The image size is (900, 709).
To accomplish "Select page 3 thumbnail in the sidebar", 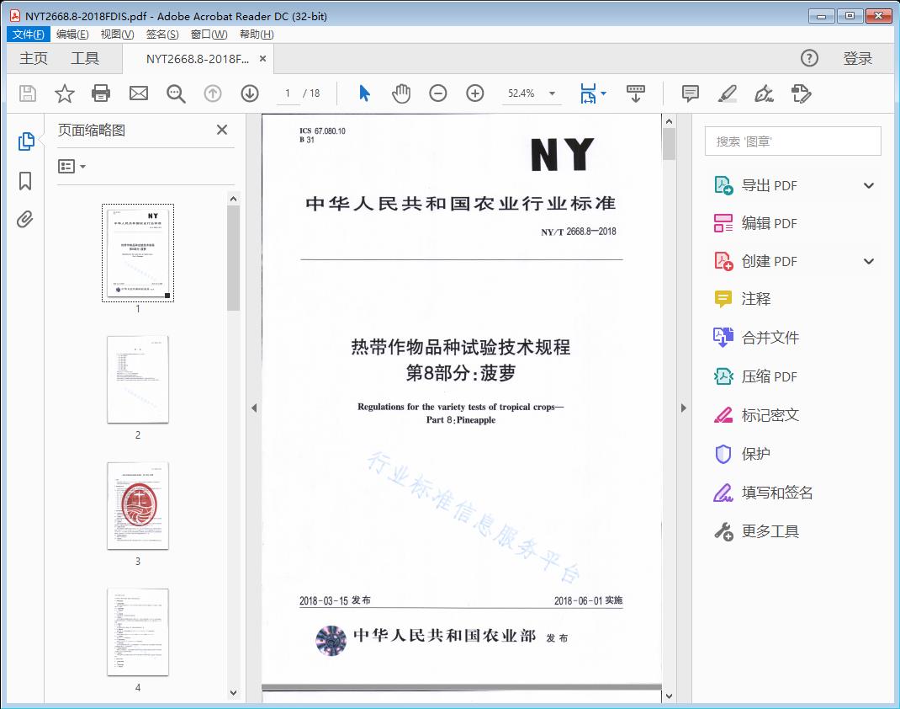I will point(138,508).
